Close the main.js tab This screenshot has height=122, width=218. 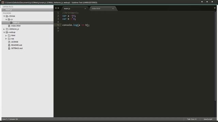click(85, 8)
